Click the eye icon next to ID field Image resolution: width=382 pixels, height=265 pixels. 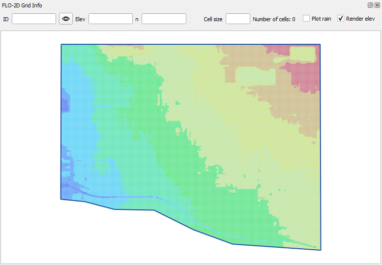click(66, 19)
